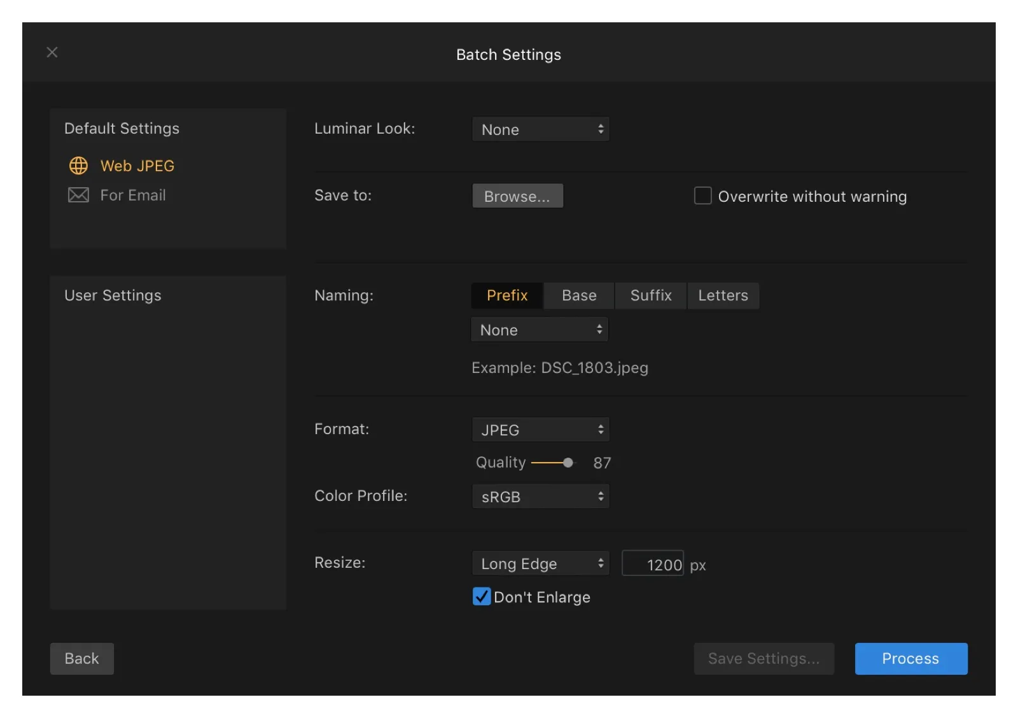Open the Color Profile sRGB dropdown
The image size is (1018, 718).
pyautogui.click(x=540, y=496)
